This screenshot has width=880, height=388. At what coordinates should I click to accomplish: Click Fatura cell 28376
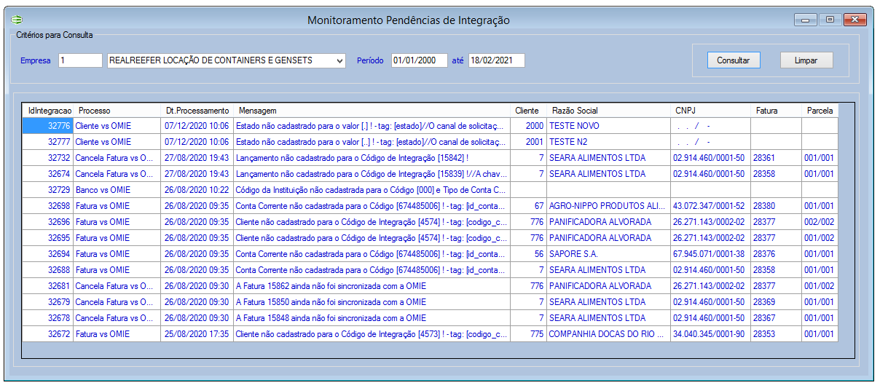coord(777,254)
